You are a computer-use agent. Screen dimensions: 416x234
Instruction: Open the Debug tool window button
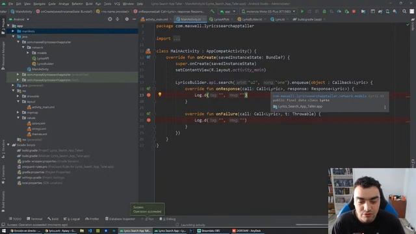click(168, 219)
